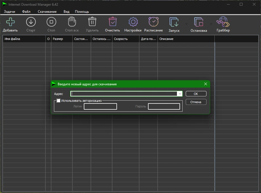The height and width of the screenshot is (193, 261).
Task: Click the О column header
Action: [48, 39]
